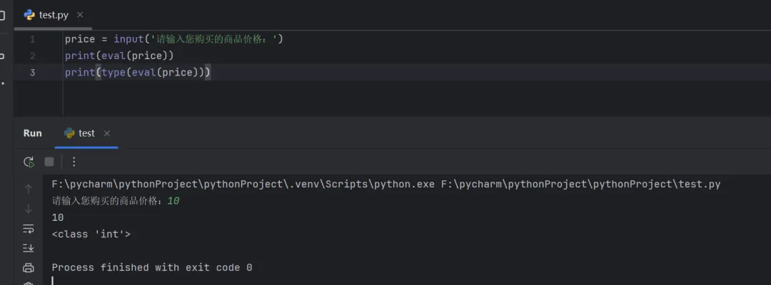Click line number 1 in the gutter

[32, 39]
